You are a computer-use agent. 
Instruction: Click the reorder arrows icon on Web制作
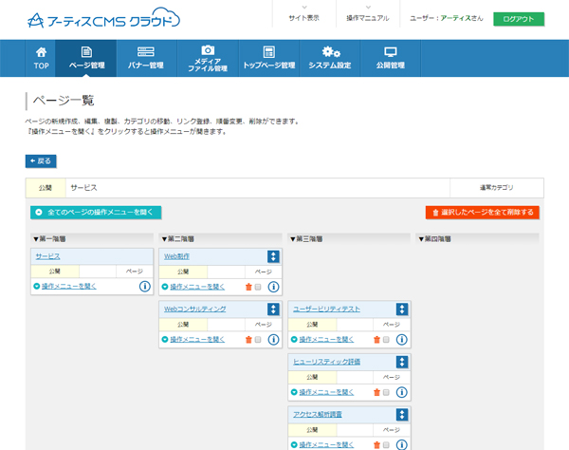pos(273,256)
